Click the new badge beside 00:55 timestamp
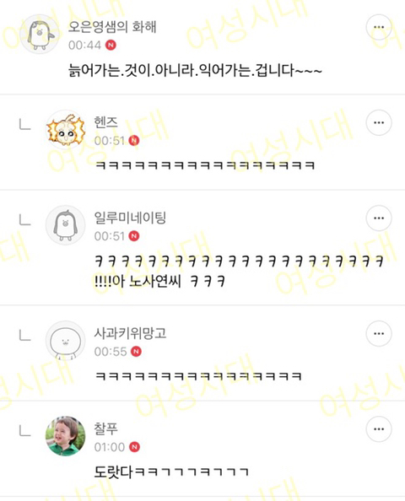The height and width of the screenshot is (501, 405). 136,352
